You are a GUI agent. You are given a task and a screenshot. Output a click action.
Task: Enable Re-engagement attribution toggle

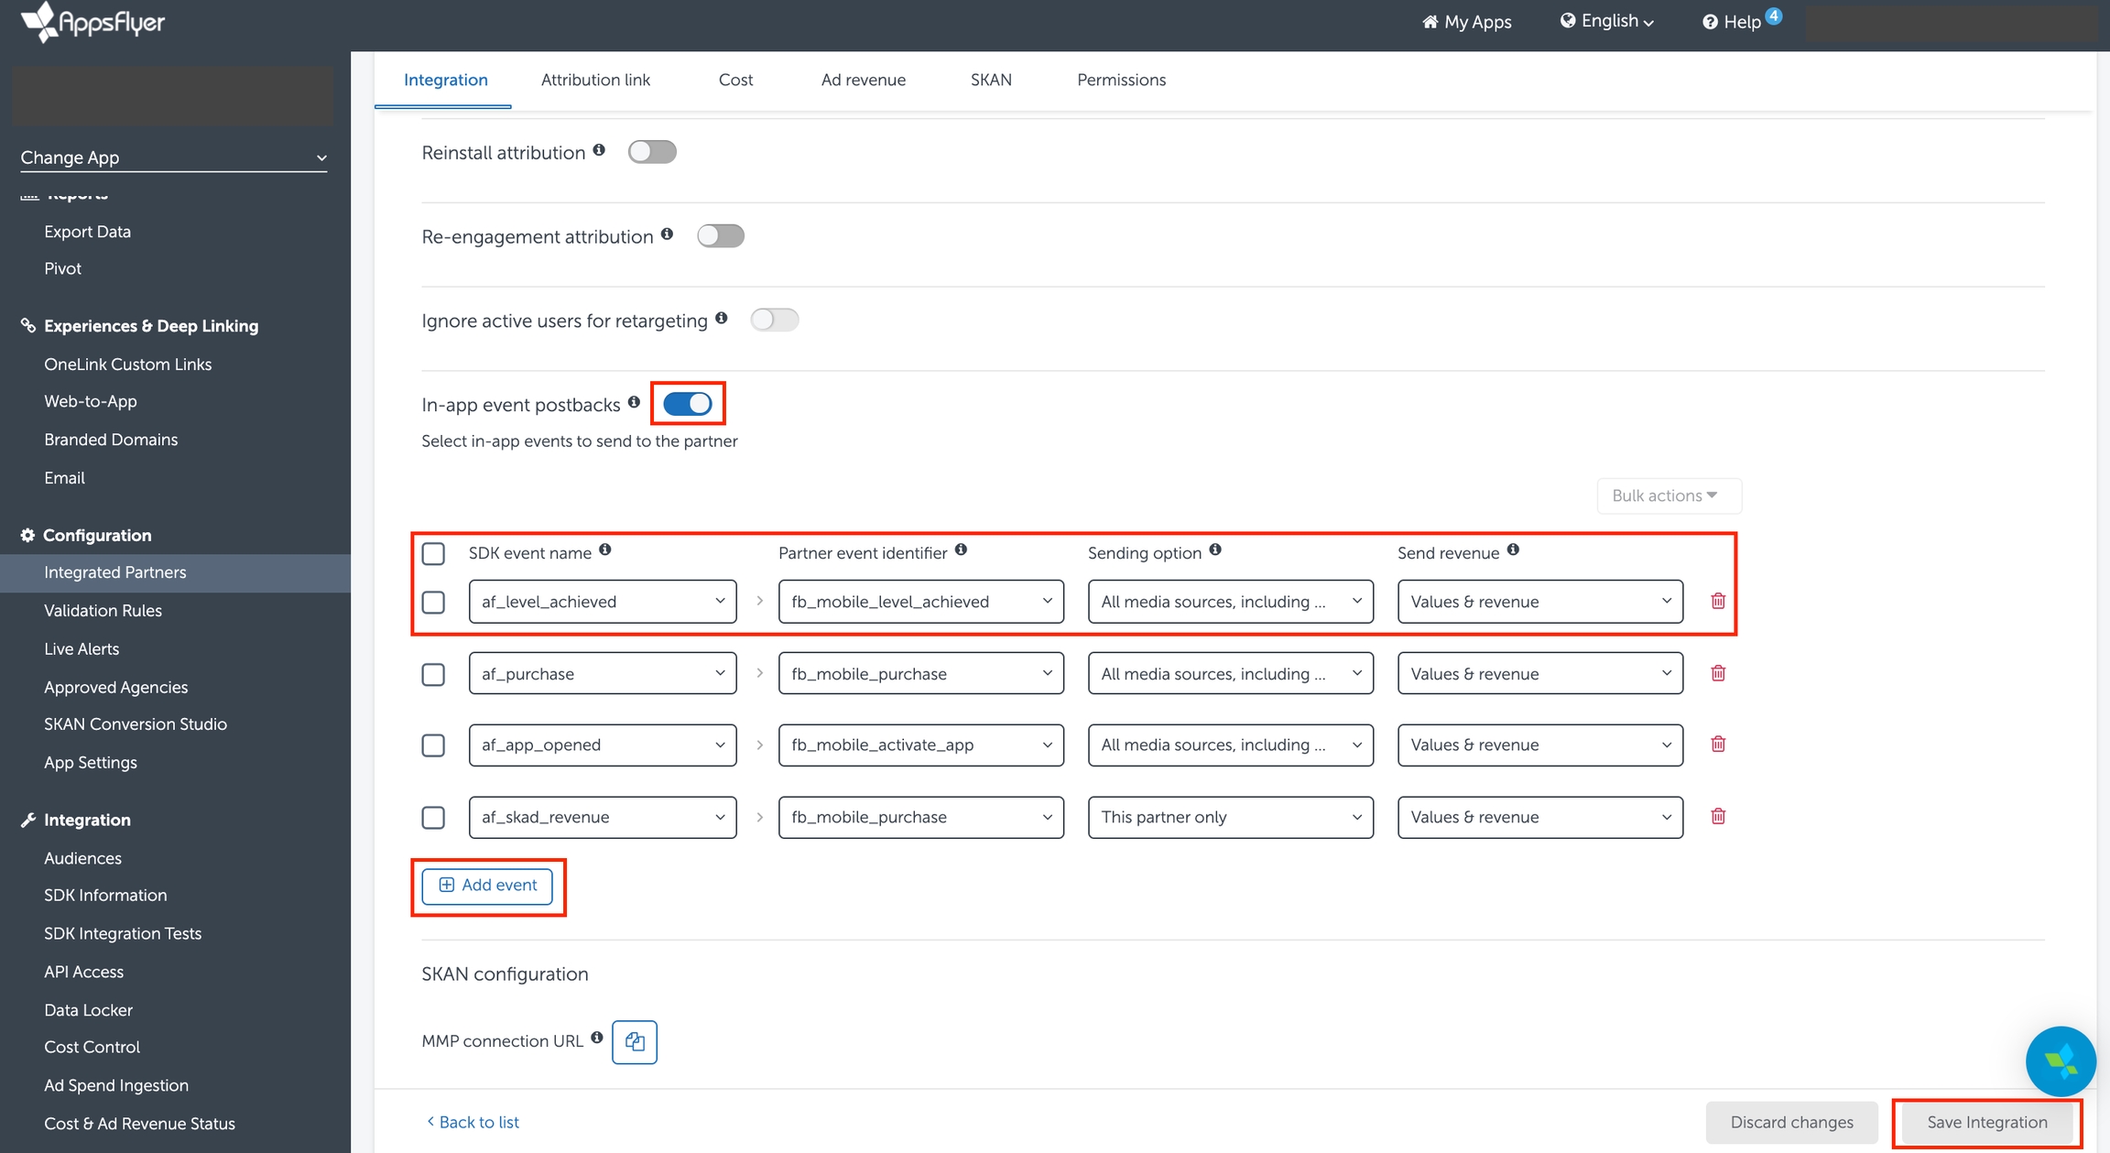[x=720, y=236]
